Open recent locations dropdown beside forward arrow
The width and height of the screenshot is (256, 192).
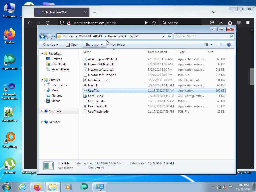pyautogui.click(x=54, y=36)
